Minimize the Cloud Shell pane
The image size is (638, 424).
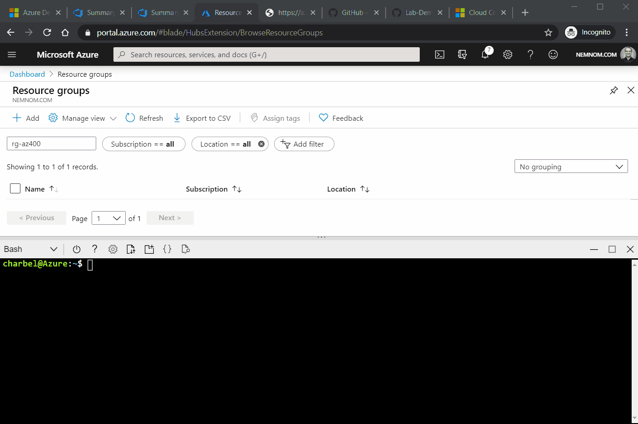pos(594,249)
